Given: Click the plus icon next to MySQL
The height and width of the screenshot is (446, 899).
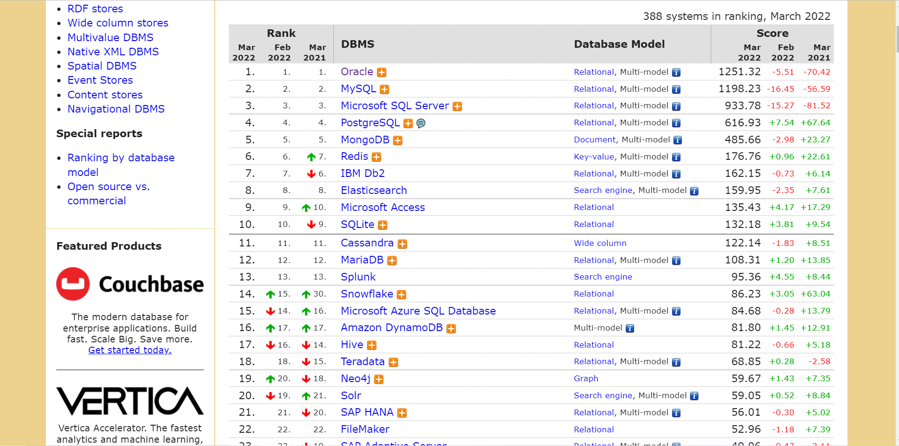Looking at the screenshot, I should click(384, 89).
